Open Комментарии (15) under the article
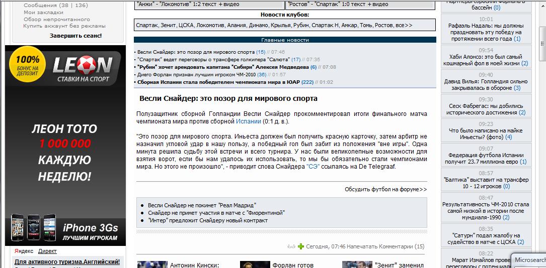Image resolution: width=546 pixels, height=268 pixels. pyautogui.click(x=404, y=246)
